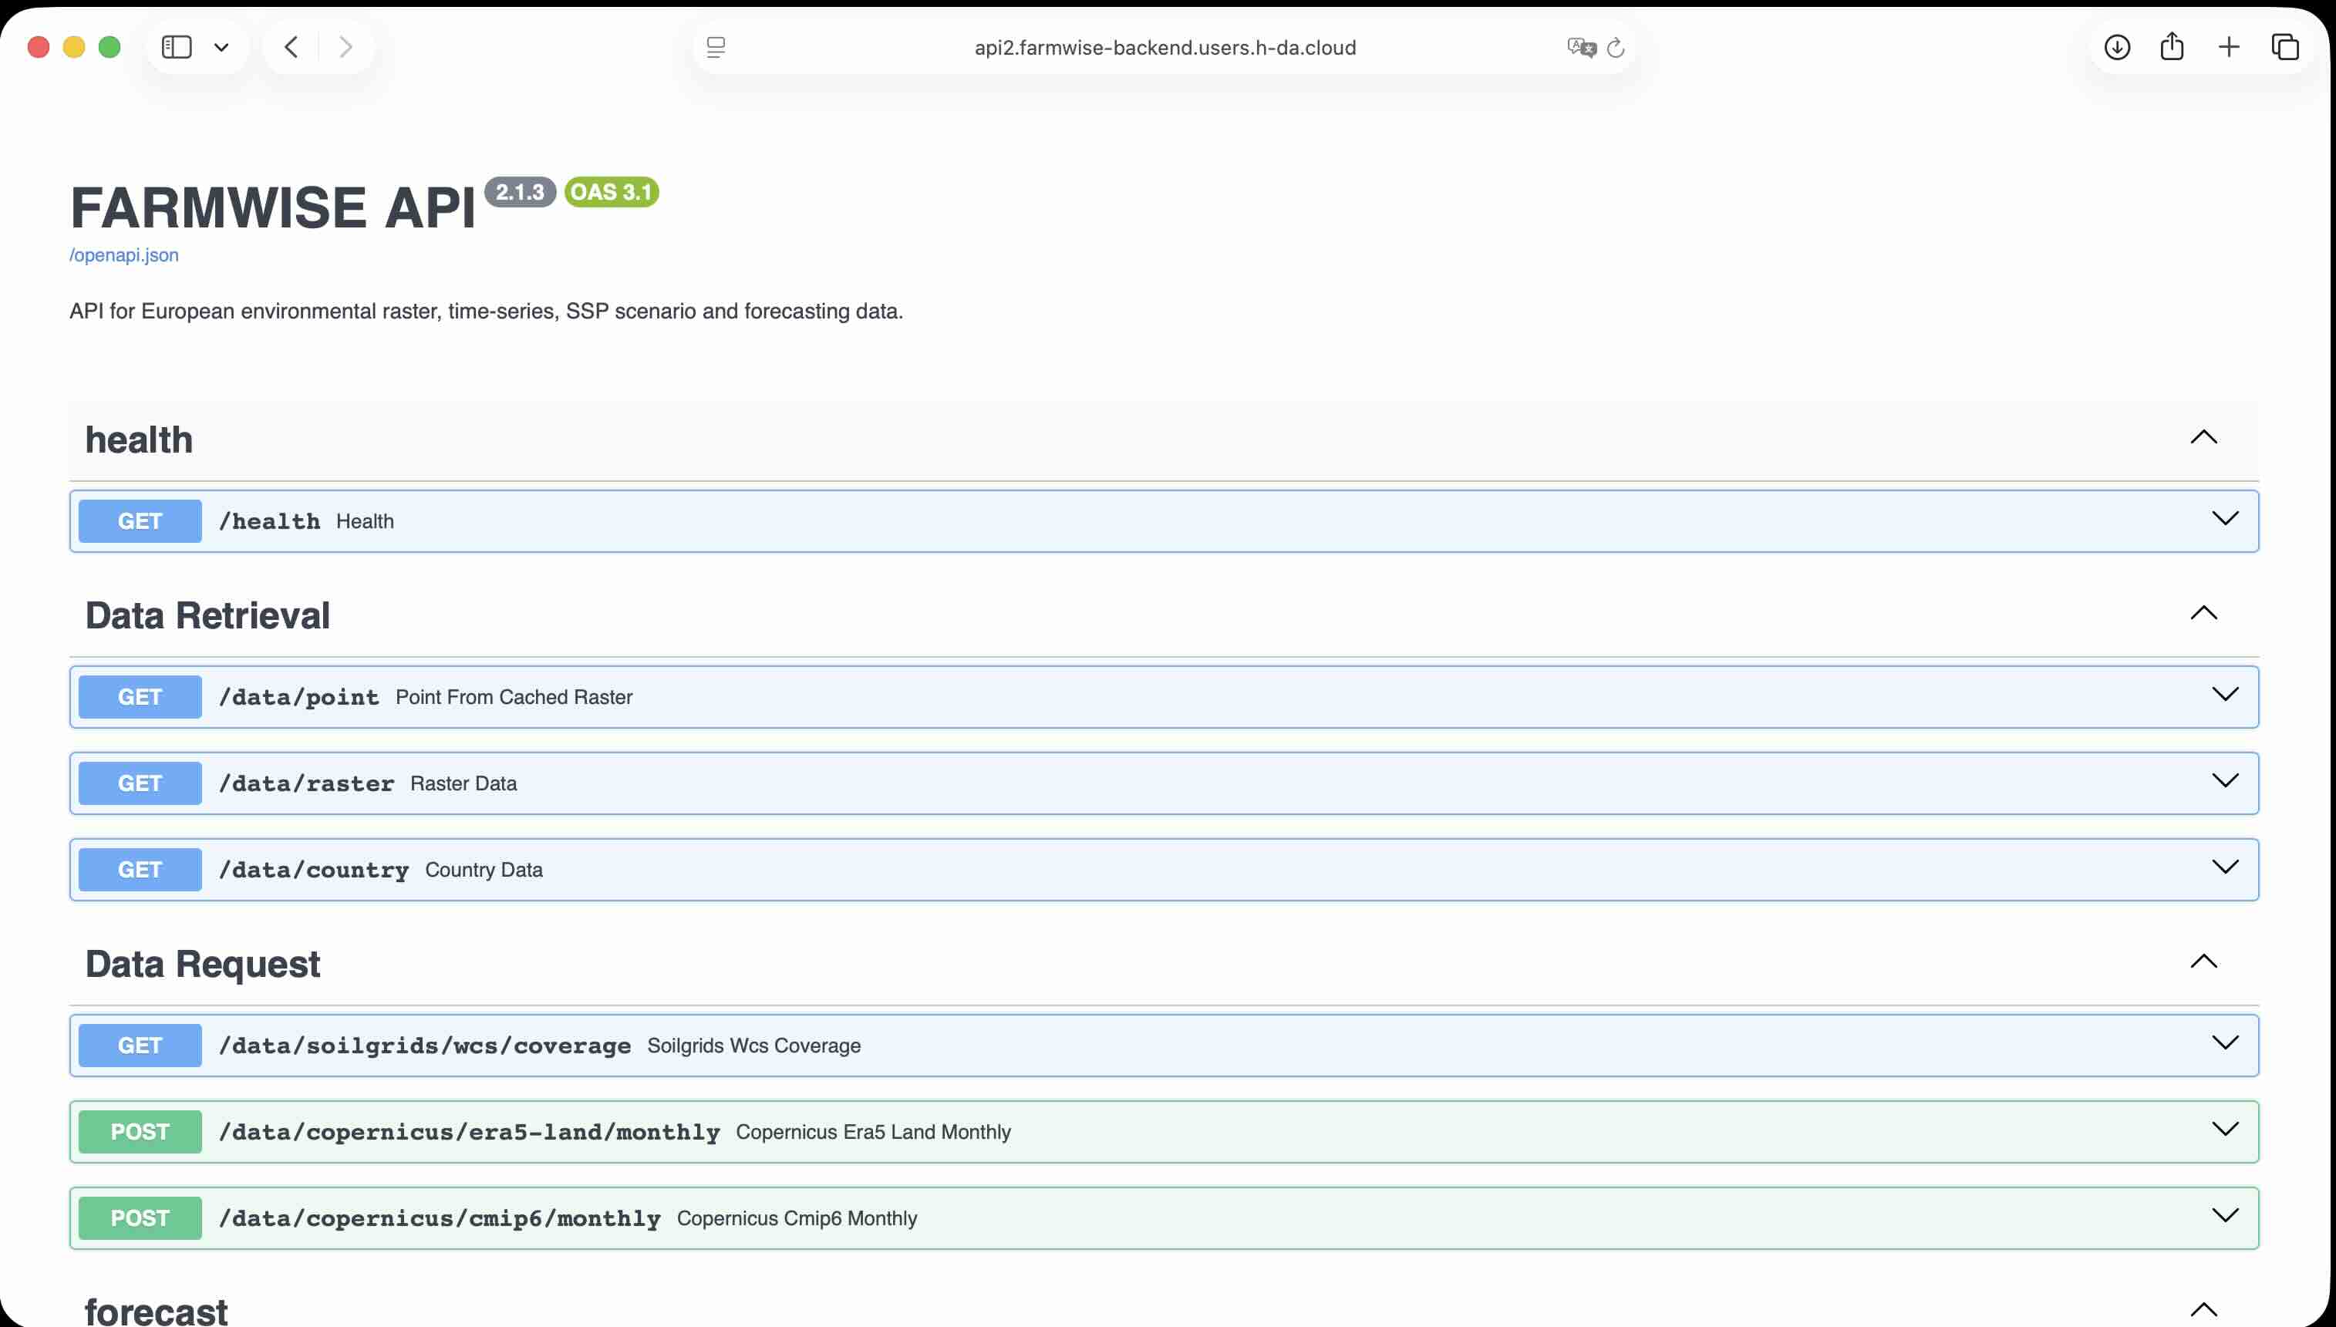
Task: Open the Share icon
Action: coord(2172,45)
